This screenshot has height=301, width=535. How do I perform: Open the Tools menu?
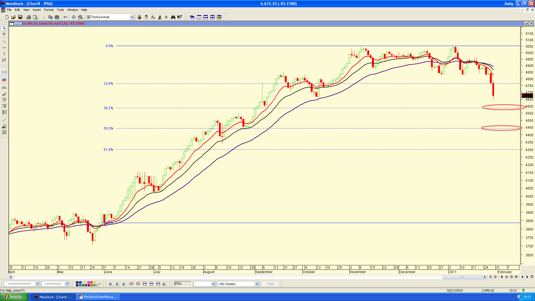(60, 10)
